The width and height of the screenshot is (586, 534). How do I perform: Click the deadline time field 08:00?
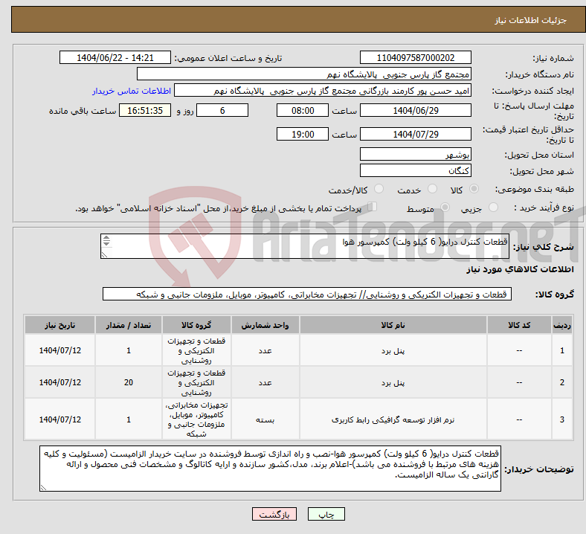pos(303,111)
